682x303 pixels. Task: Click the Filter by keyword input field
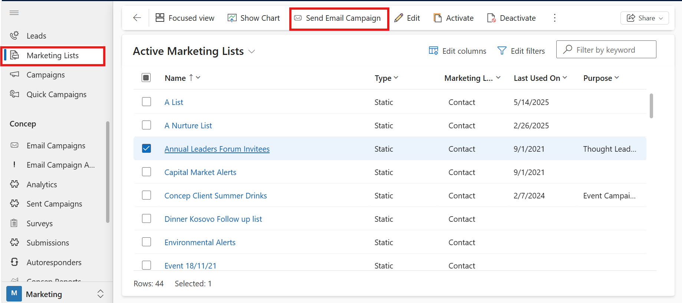[x=606, y=49]
